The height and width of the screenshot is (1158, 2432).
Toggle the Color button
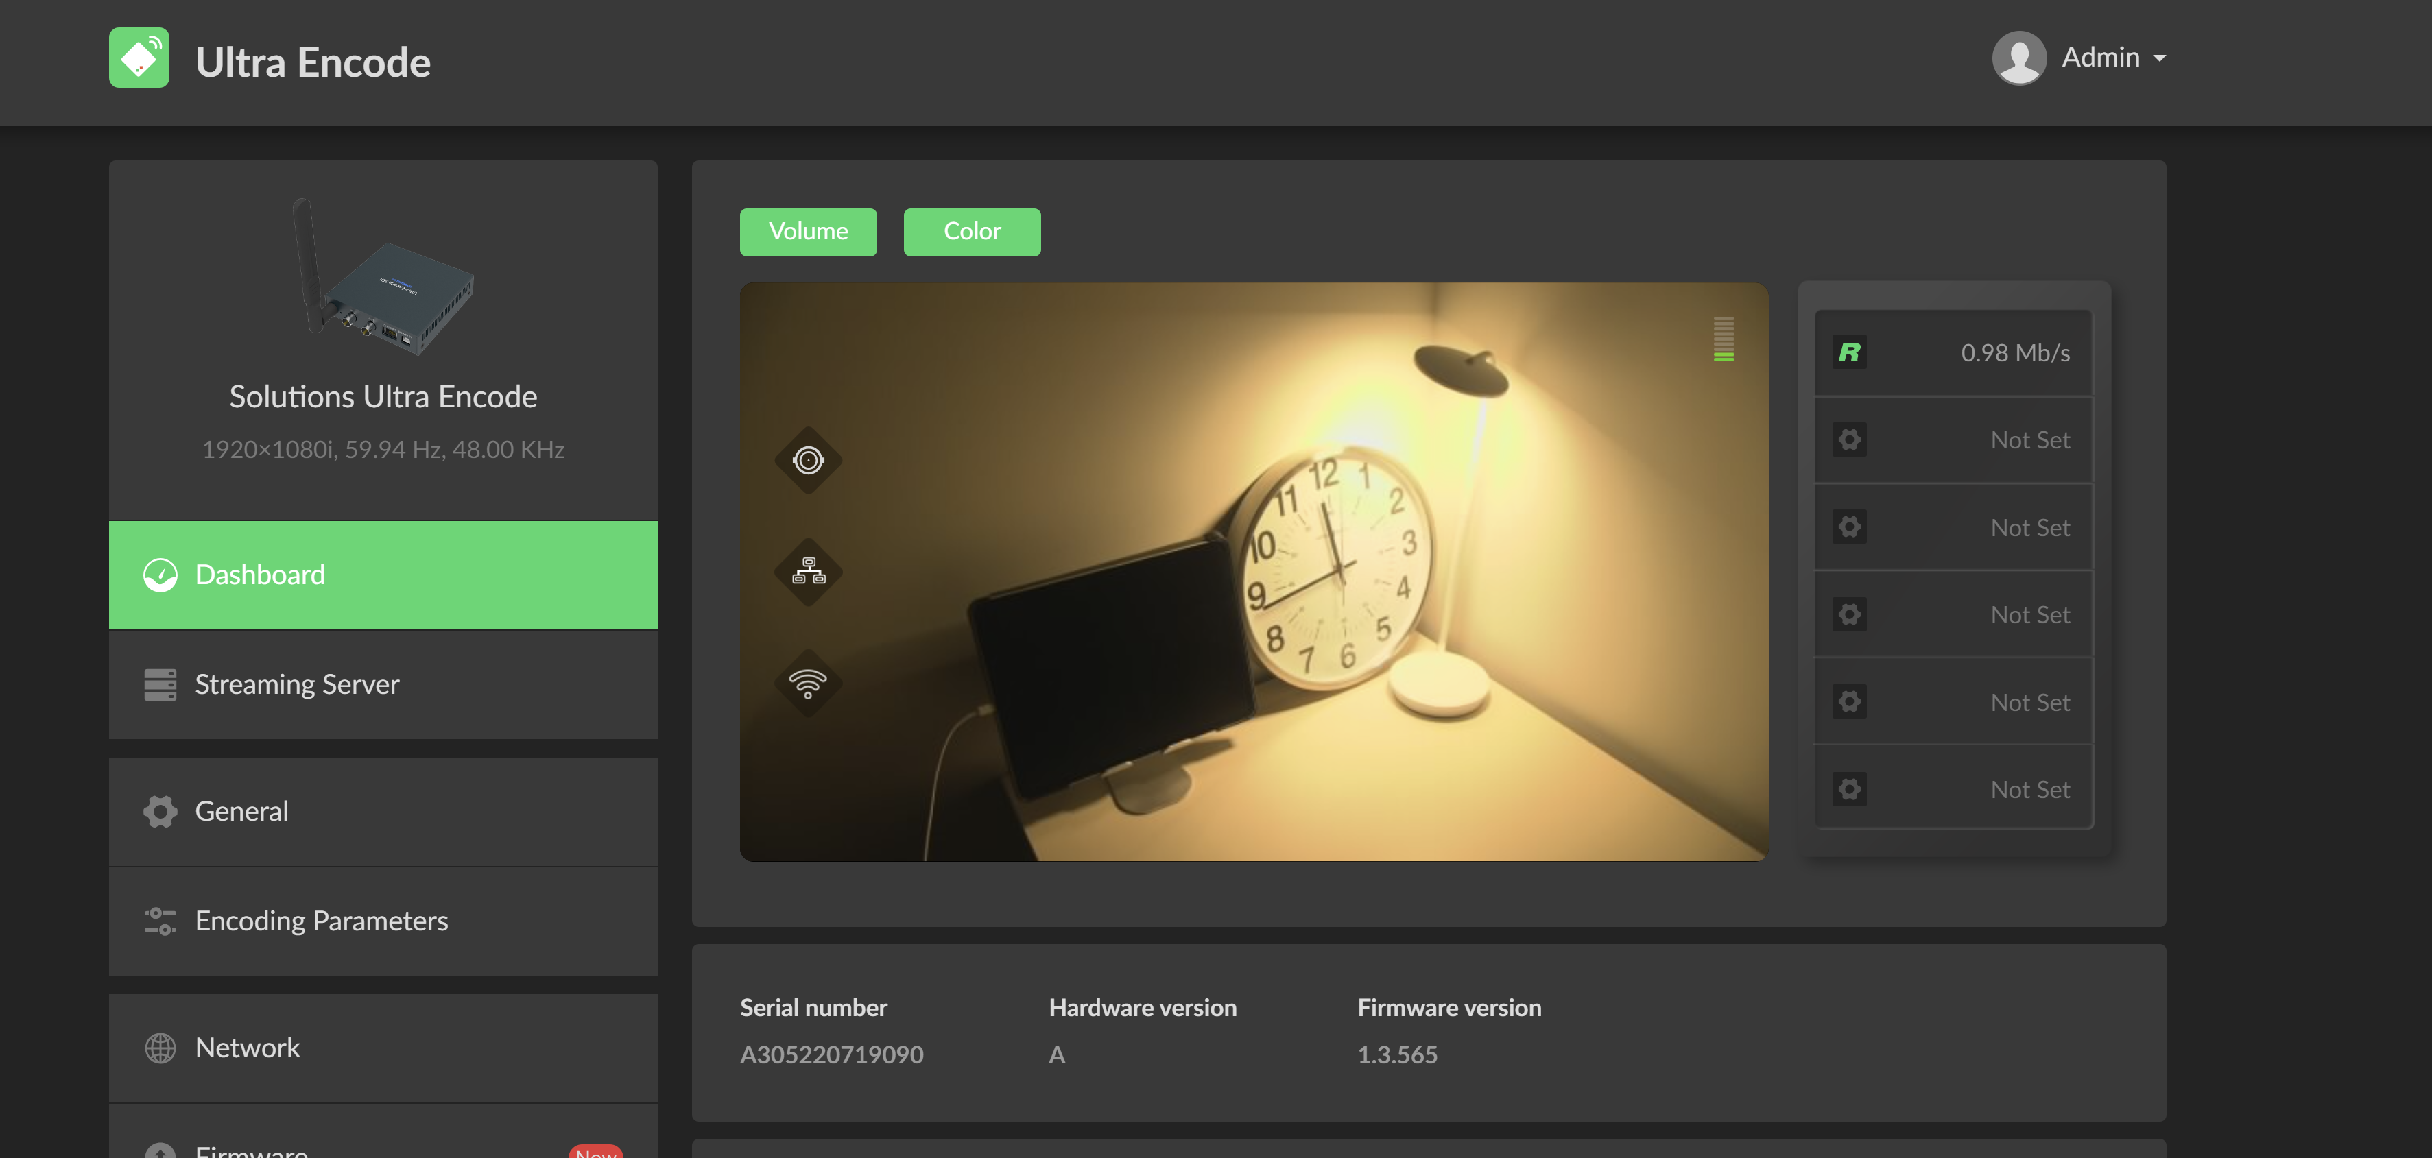point(971,231)
